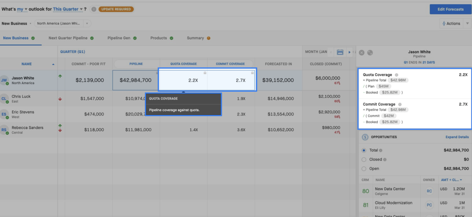Select the Total opportunities radio button
Image resolution: width=472 pixels, height=217 pixels.
tap(364, 150)
